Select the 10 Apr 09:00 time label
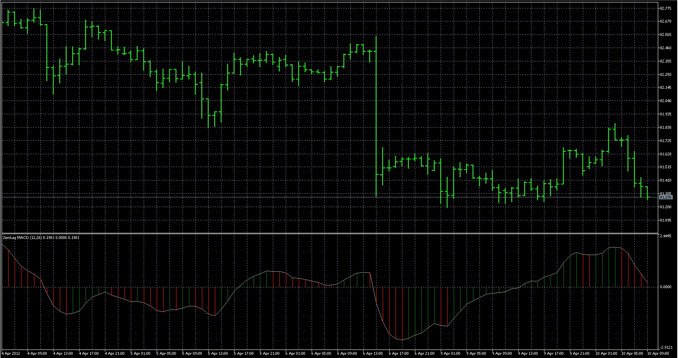This screenshot has width=678, height=358. (x=658, y=354)
